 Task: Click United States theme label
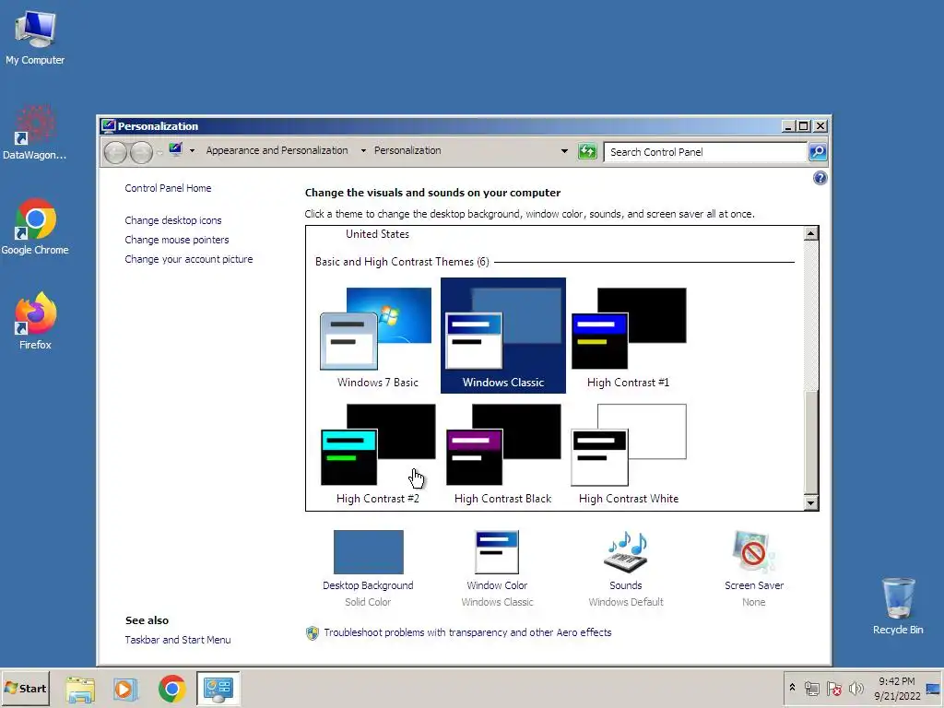[x=377, y=233]
